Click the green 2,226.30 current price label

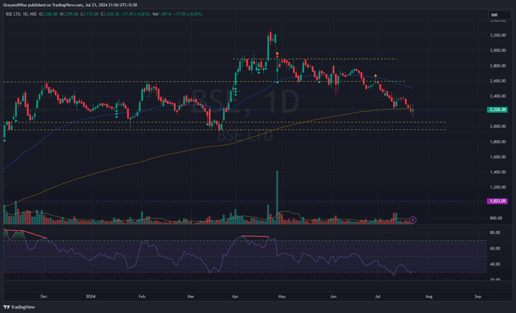(497, 110)
